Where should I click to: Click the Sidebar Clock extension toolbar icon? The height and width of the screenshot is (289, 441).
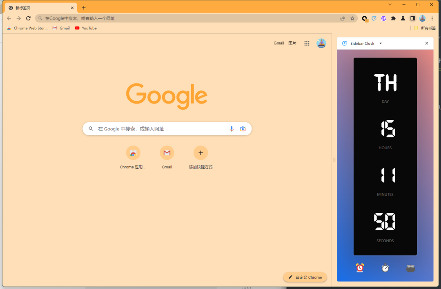click(x=374, y=18)
